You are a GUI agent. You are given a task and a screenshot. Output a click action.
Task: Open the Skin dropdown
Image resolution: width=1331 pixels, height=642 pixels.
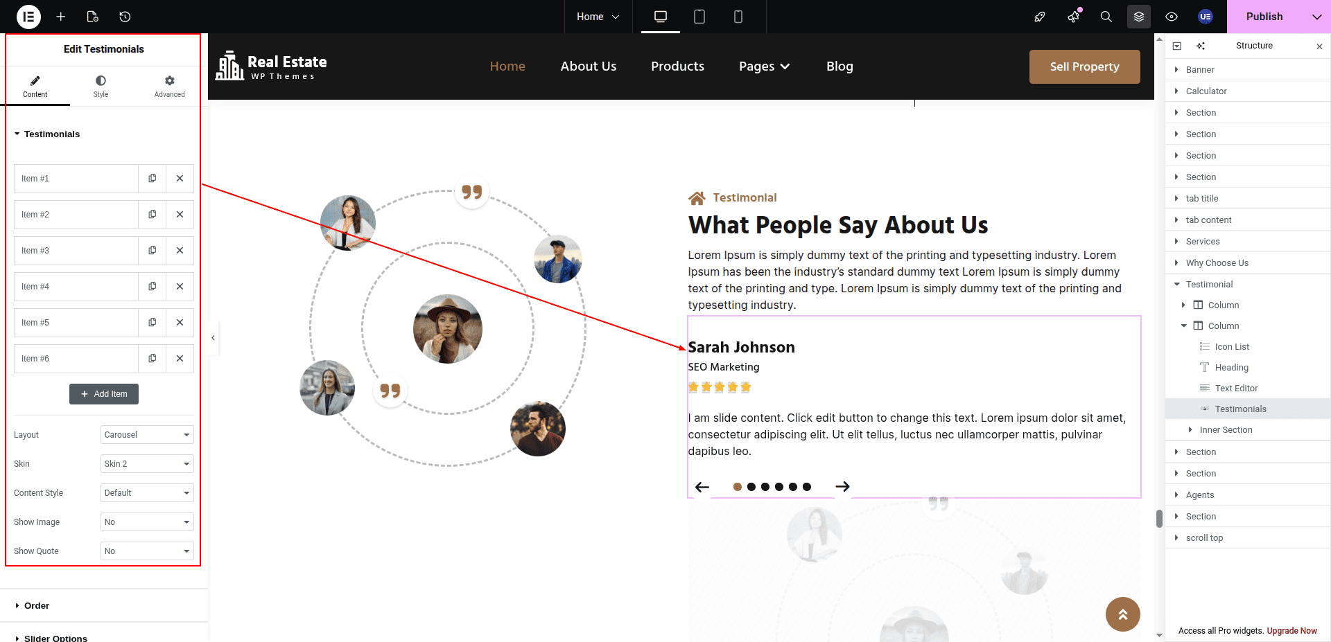click(146, 464)
